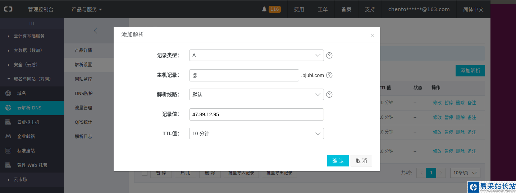Screen dimensions: 516x193
Task: Open the 解析线路 dropdown
Action: click(x=256, y=95)
